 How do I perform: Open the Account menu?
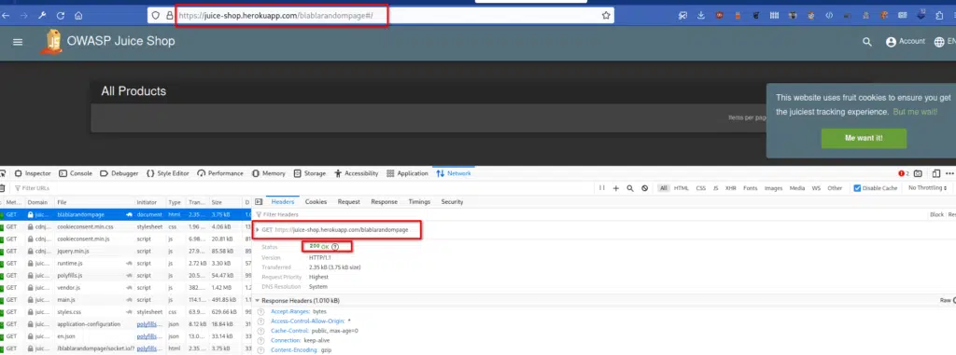coord(906,41)
